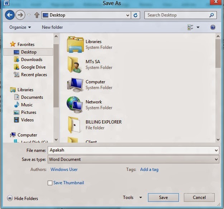
Task: Click the file list scrollbar thumb
Action: pyautogui.click(x=218, y=54)
